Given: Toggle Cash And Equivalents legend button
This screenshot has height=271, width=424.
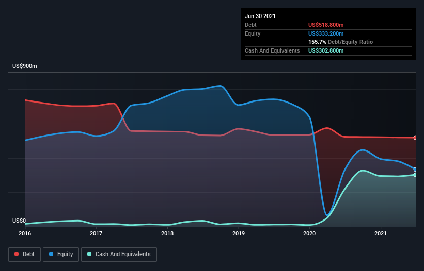Looking at the screenshot, I should (x=119, y=255).
